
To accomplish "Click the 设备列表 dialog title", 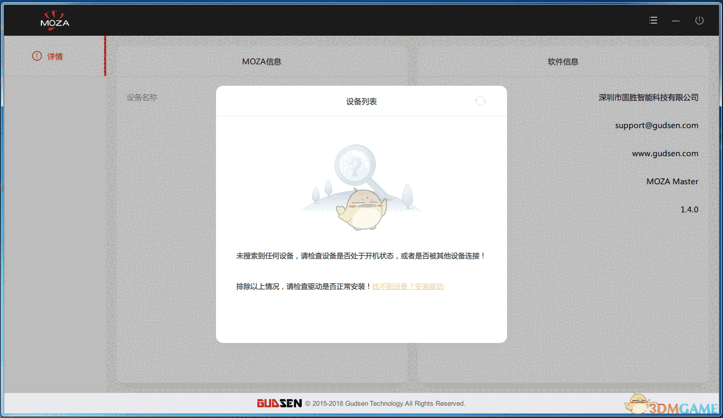I will [361, 101].
